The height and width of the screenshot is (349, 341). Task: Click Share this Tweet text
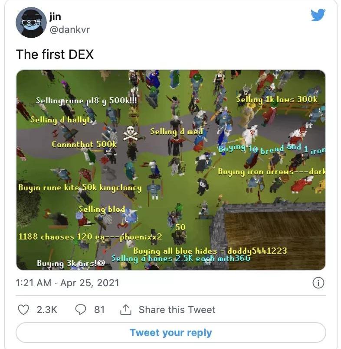click(177, 310)
